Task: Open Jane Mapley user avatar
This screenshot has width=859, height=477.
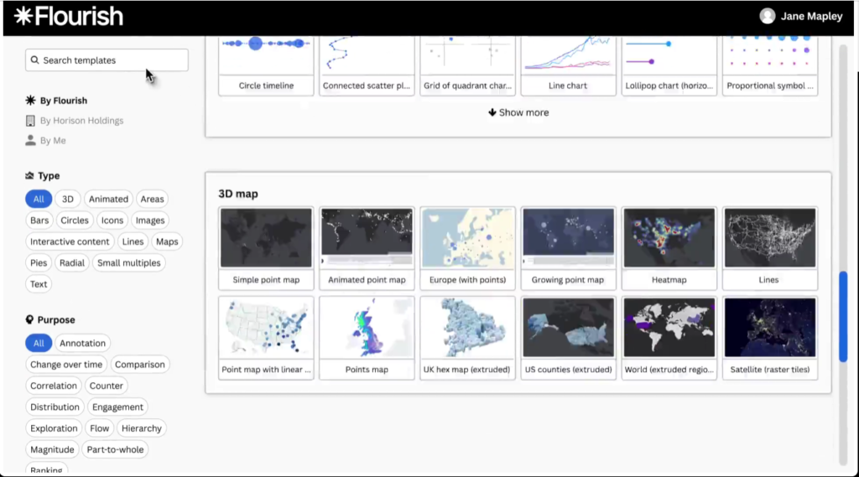Action: click(767, 17)
